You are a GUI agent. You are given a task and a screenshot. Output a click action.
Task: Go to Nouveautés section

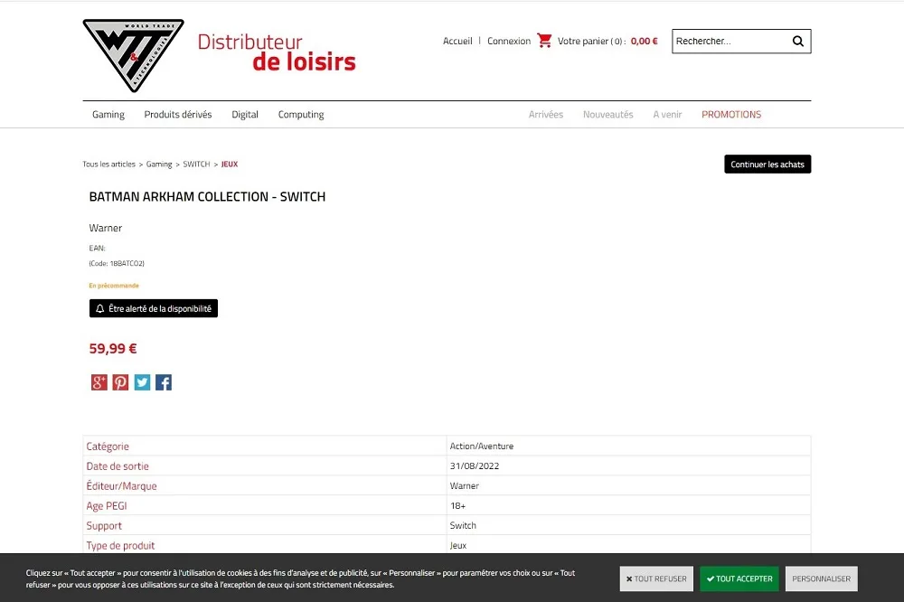pos(608,114)
